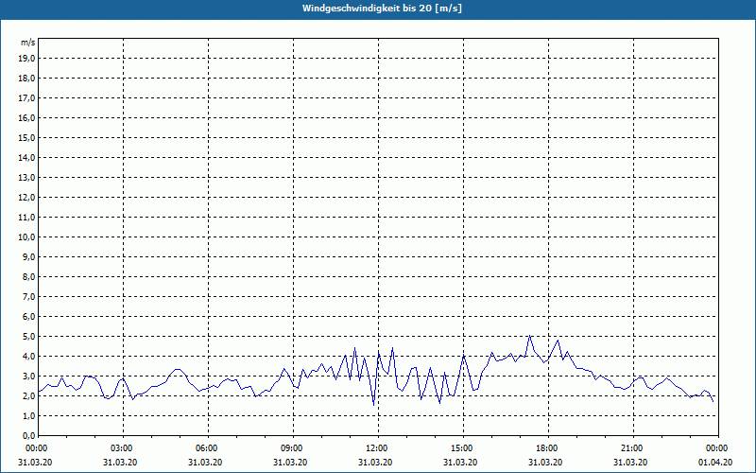Click the "19,0" y-axis label
This screenshot has height=473, width=756.
[x=26, y=59]
